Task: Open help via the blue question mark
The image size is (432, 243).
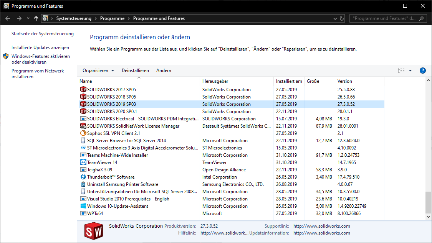Action: click(x=423, y=71)
